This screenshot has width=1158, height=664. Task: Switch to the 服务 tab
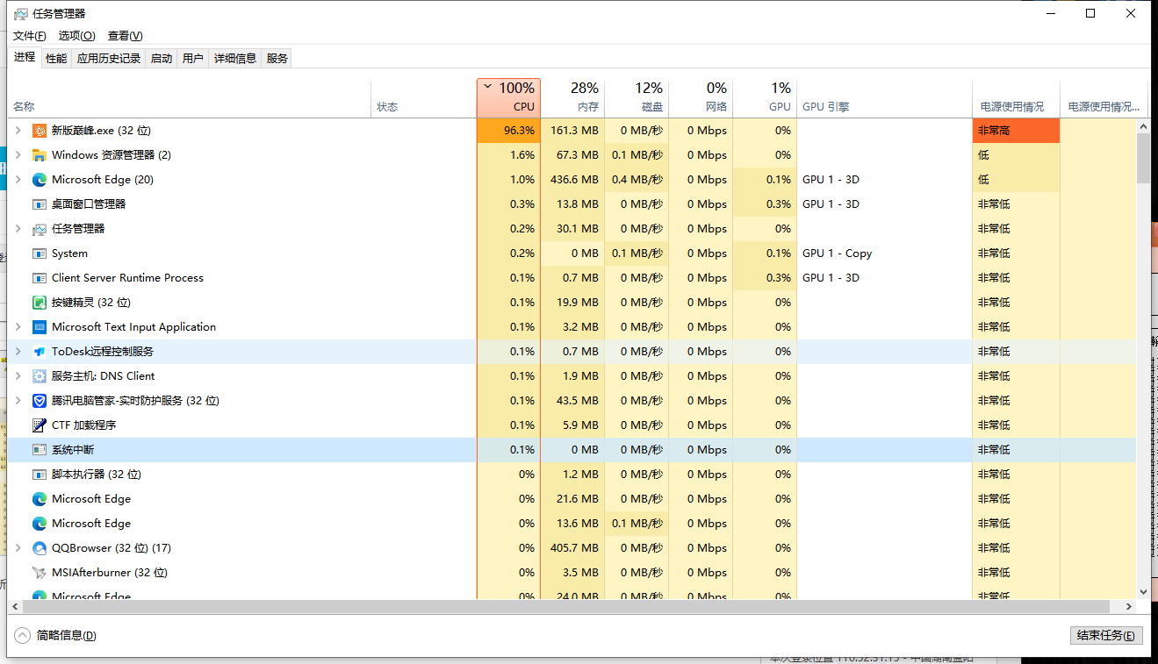tap(277, 58)
